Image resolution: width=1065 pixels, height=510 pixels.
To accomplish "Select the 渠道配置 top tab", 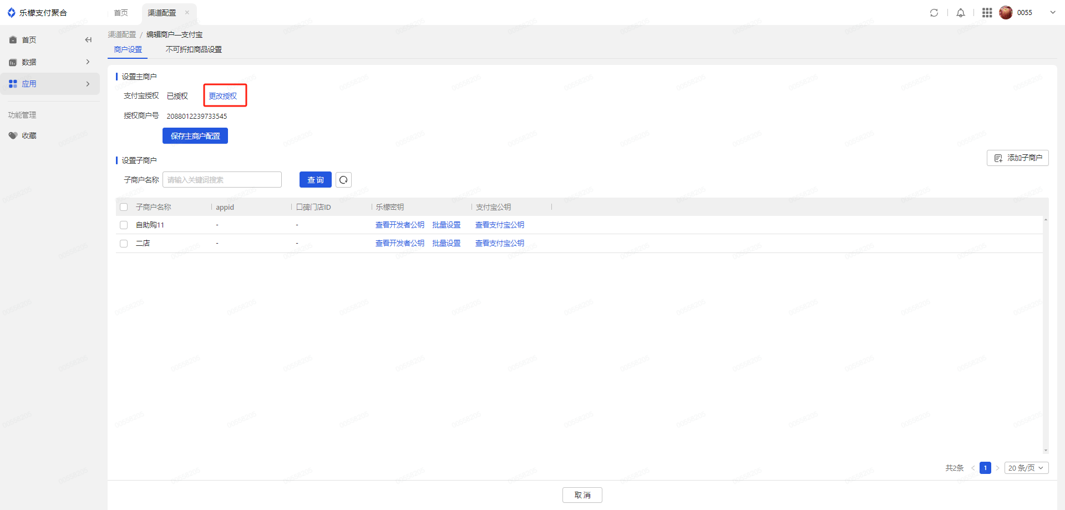I will tap(162, 13).
